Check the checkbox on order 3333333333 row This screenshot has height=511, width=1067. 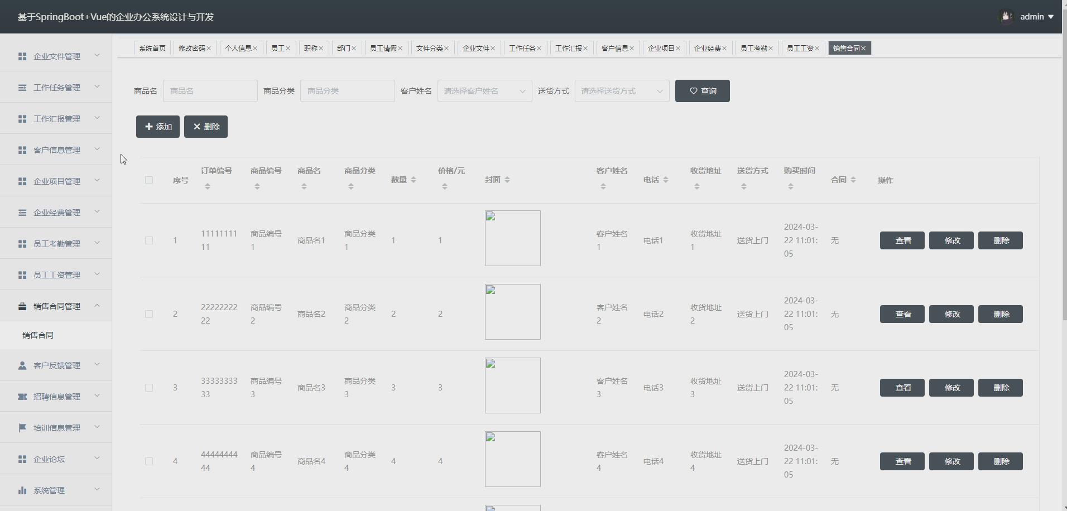pyautogui.click(x=148, y=388)
